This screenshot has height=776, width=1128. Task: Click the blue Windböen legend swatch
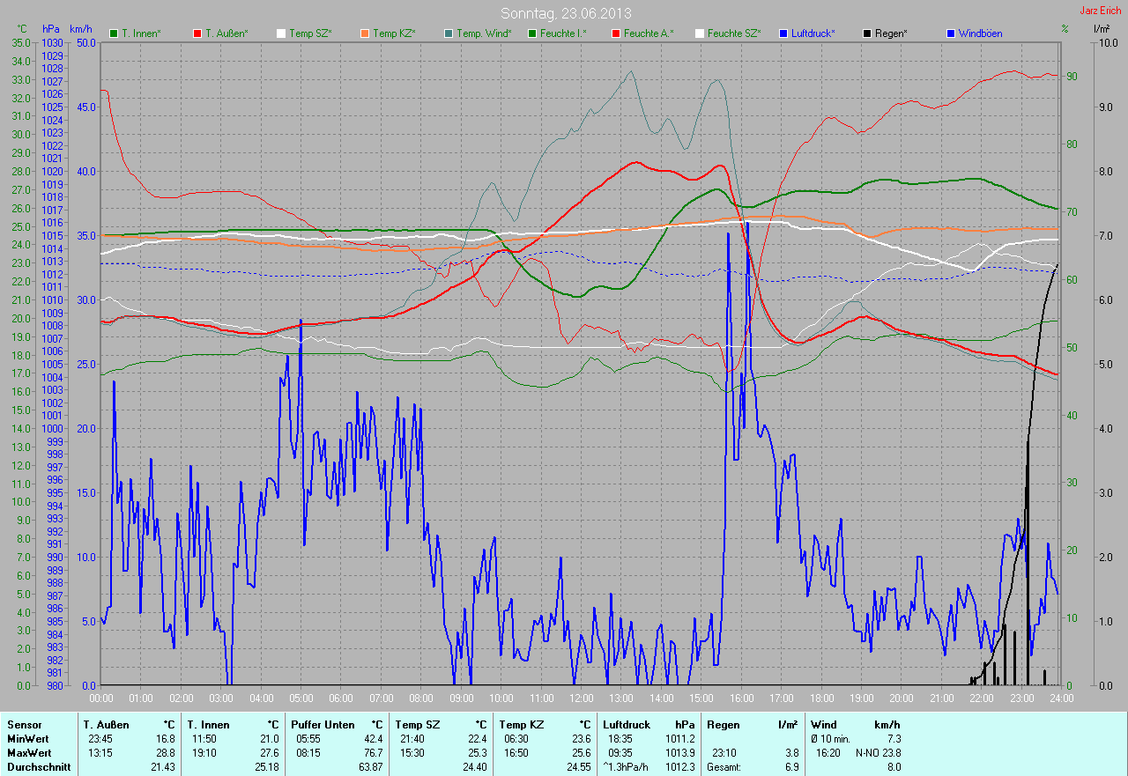pyautogui.click(x=951, y=33)
